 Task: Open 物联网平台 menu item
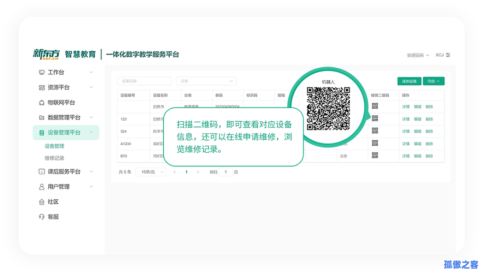pos(61,103)
